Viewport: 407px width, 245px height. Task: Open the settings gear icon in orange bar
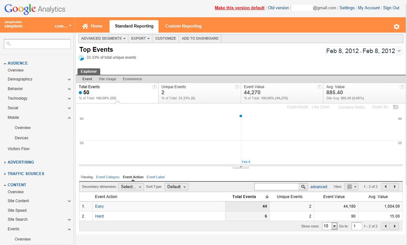(x=396, y=27)
